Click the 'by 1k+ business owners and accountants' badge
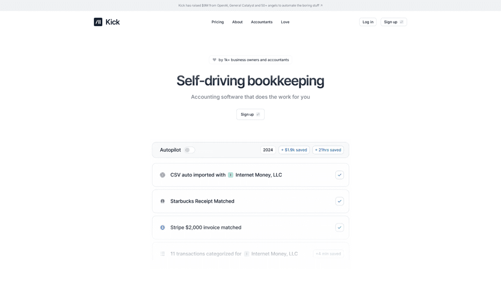 click(250, 60)
